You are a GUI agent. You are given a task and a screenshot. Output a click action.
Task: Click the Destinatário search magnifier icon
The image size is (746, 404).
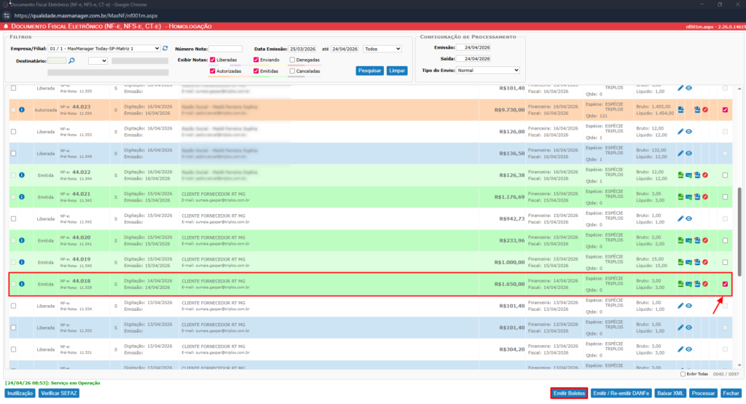tap(72, 60)
